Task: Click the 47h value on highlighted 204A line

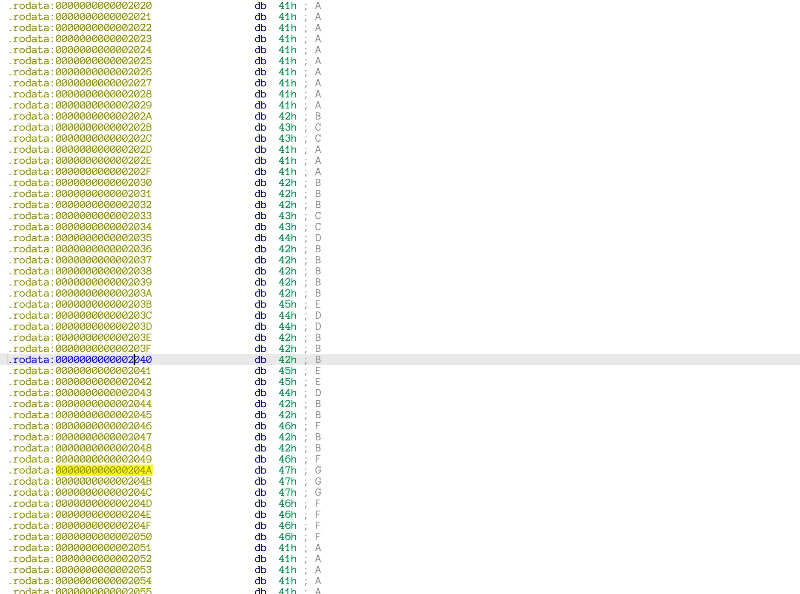Action: tap(287, 470)
